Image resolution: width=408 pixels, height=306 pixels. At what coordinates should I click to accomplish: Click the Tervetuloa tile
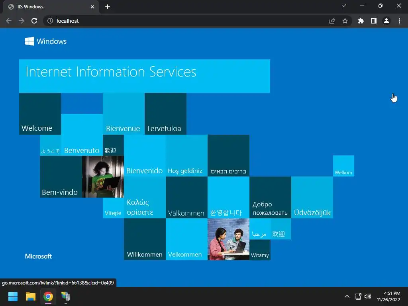point(165,114)
